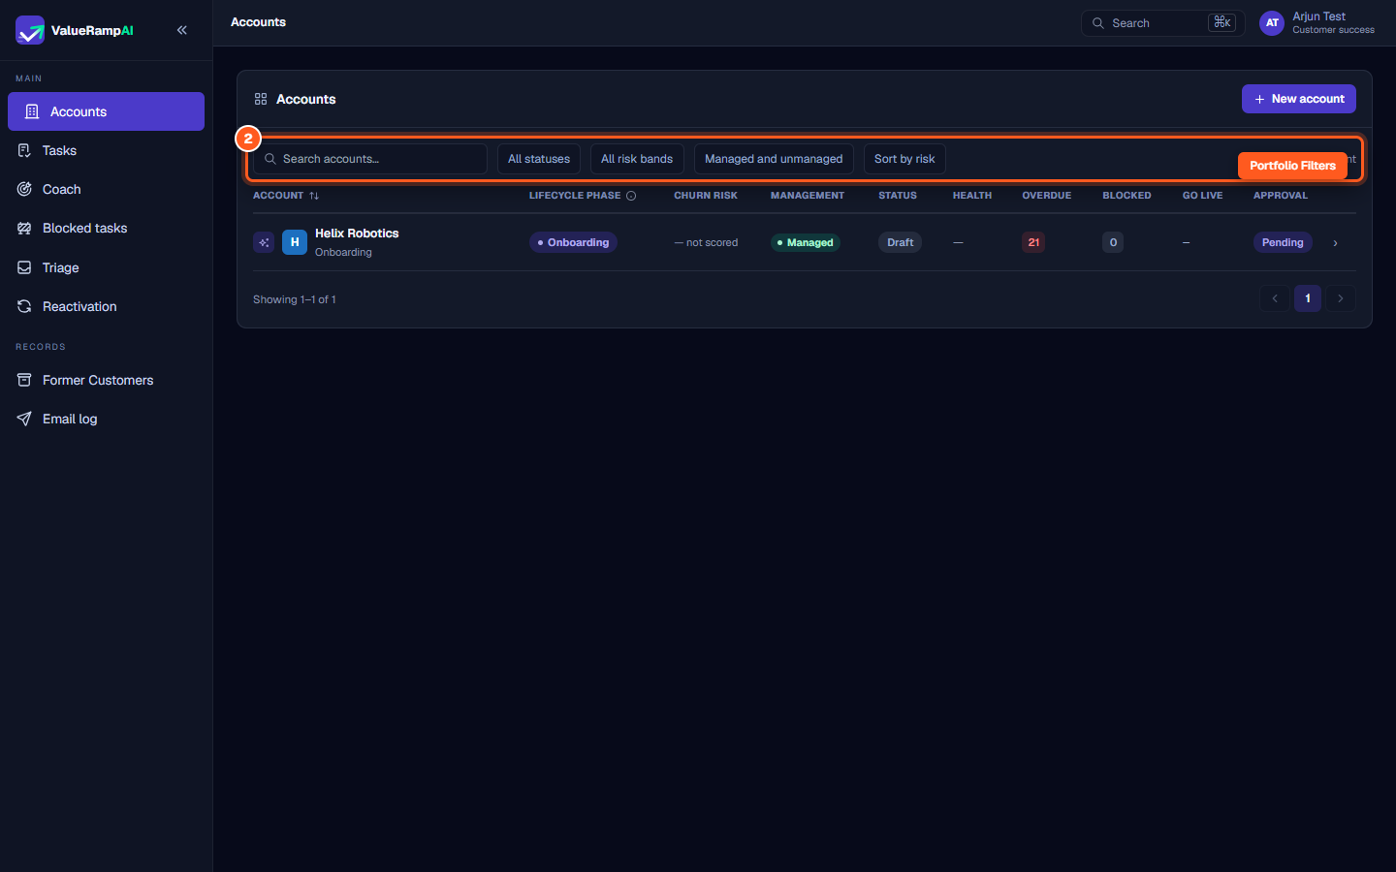
Task: Click the Pending approval badge
Action: pos(1283,242)
